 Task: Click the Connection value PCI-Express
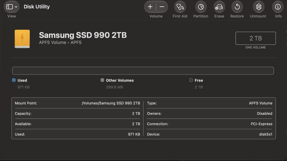tap(261, 124)
